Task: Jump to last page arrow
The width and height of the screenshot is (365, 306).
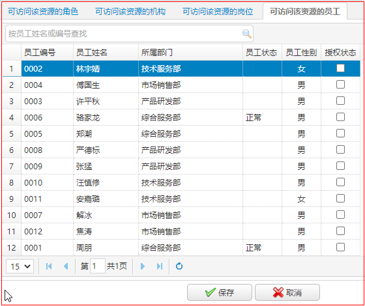Action: click(x=160, y=266)
